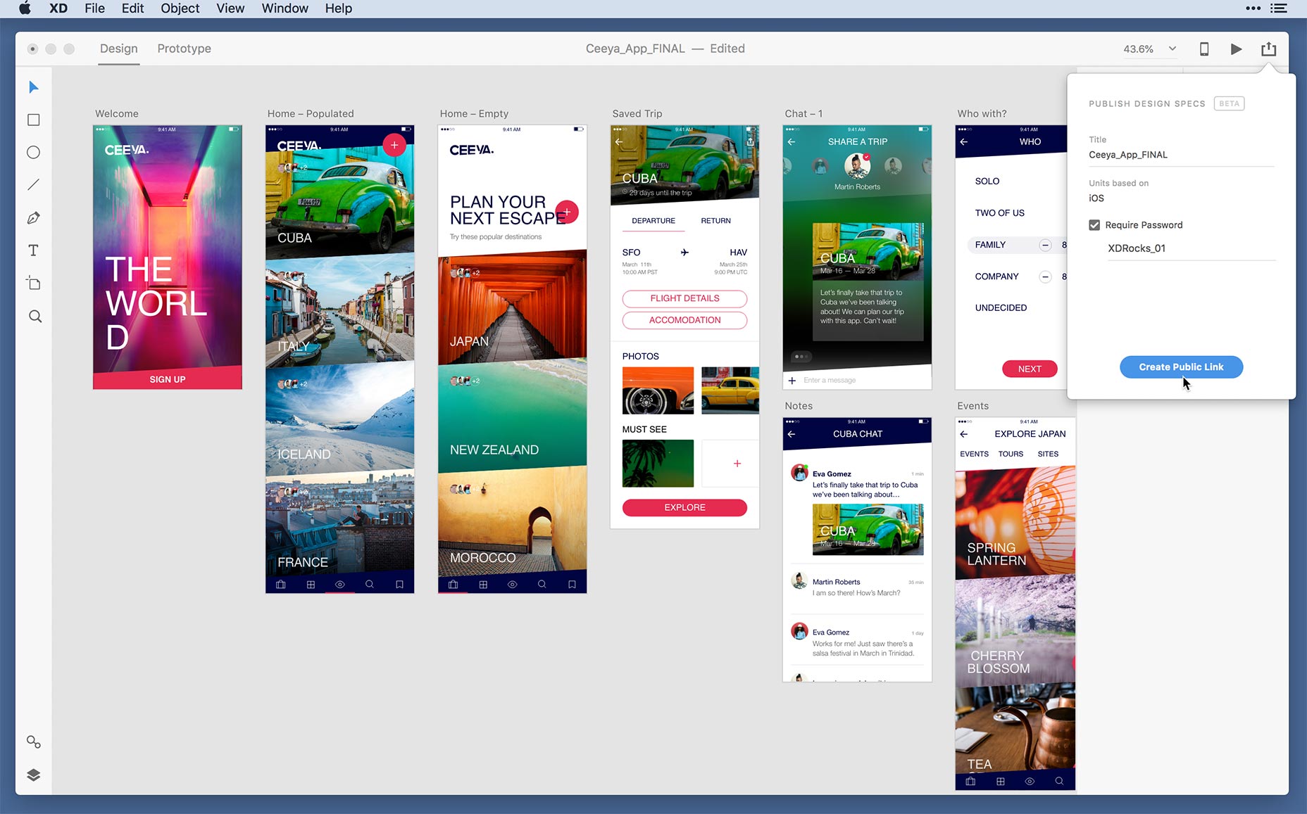Select the Text tool
The width and height of the screenshot is (1307, 814).
[34, 250]
